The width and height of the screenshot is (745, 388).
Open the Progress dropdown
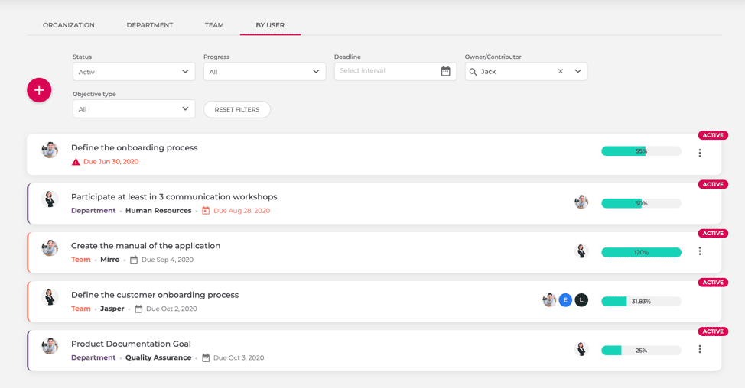(x=265, y=72)
